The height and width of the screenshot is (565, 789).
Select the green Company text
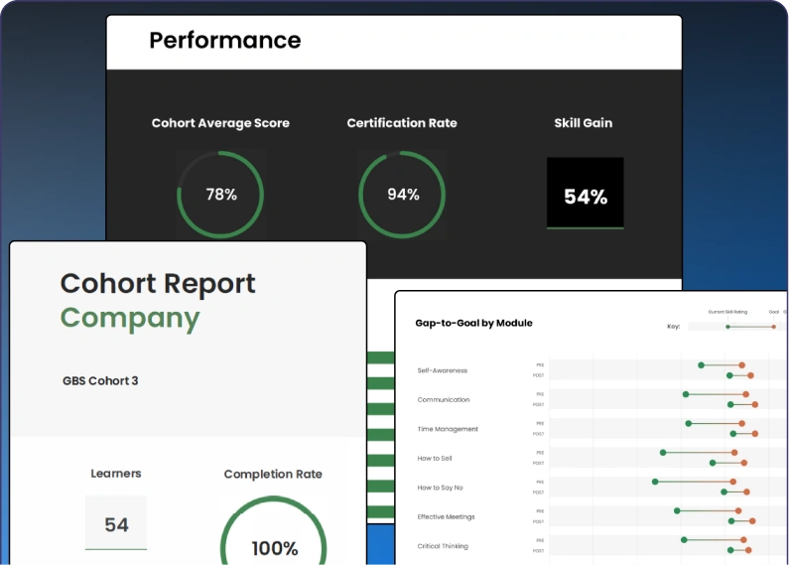130,319
